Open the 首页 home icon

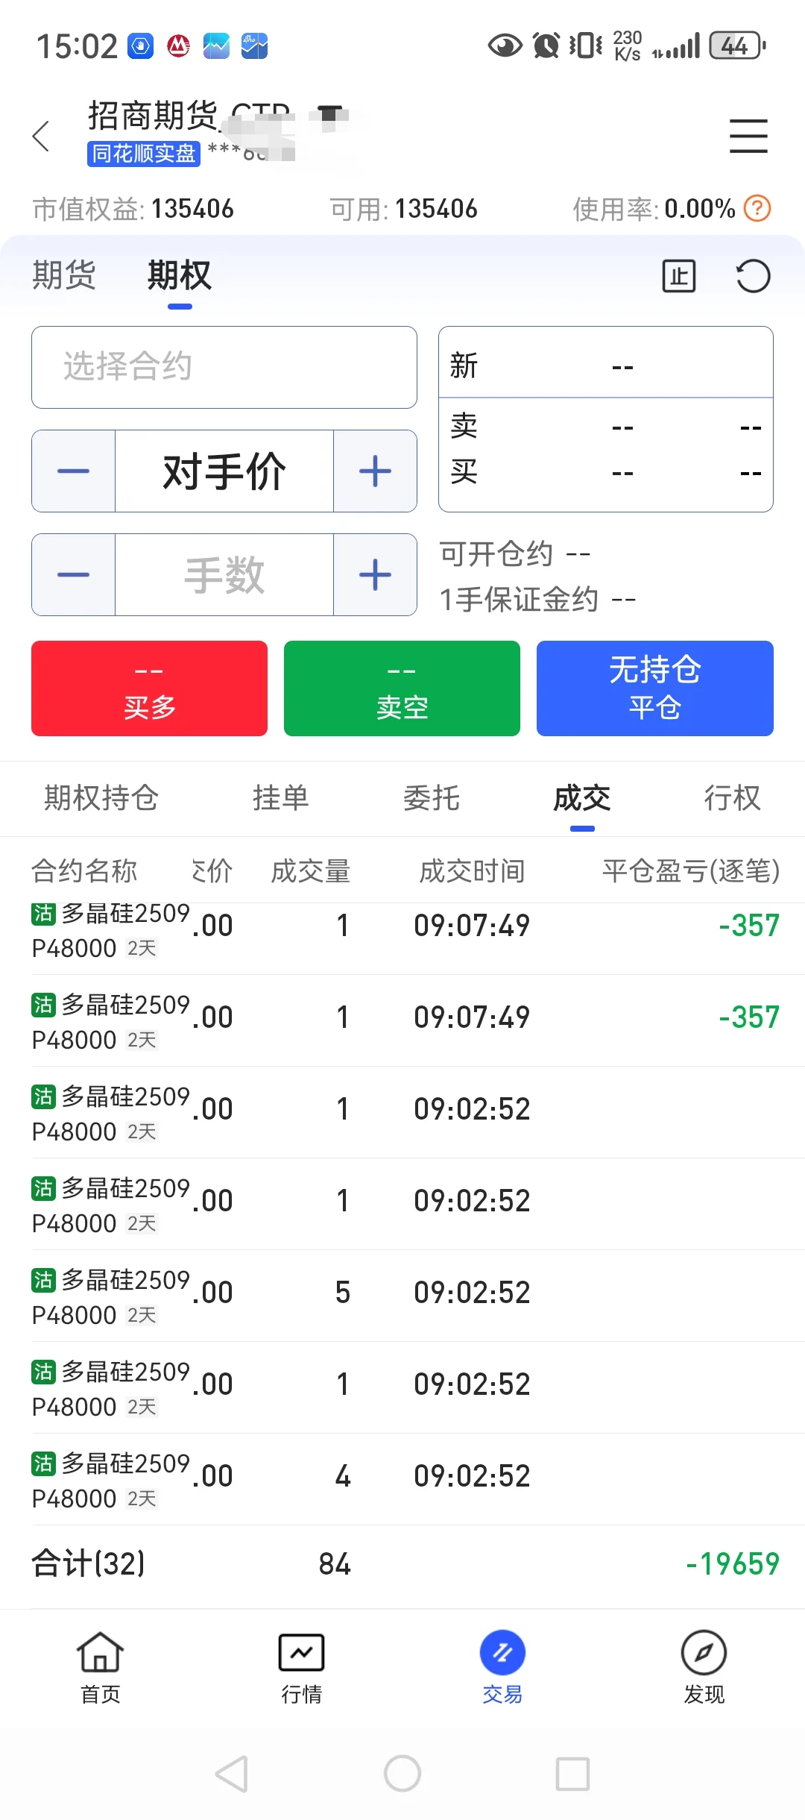click(101, 1668)
